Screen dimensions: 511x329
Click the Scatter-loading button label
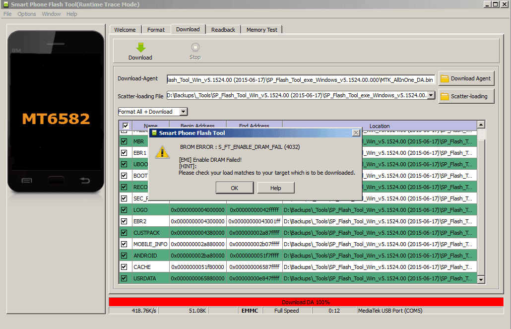[469, 96]
